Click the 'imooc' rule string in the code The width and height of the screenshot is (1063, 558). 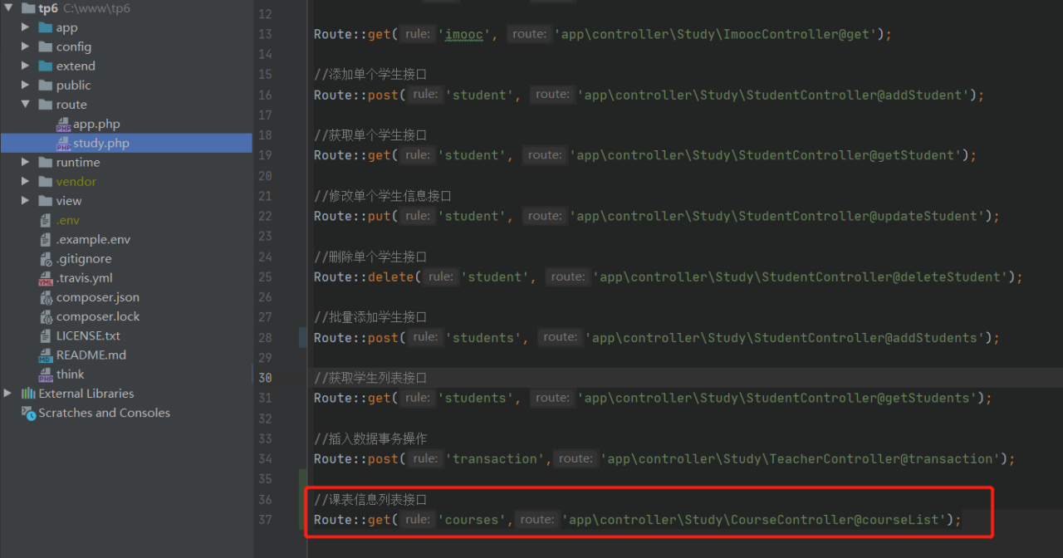tap(463, 34)
